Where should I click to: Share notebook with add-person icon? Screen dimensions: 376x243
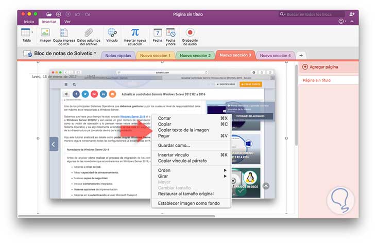click(352, 14)
